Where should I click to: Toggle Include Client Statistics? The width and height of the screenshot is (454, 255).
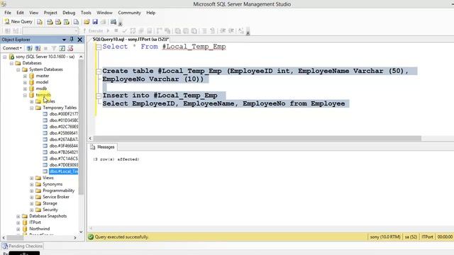167,30
